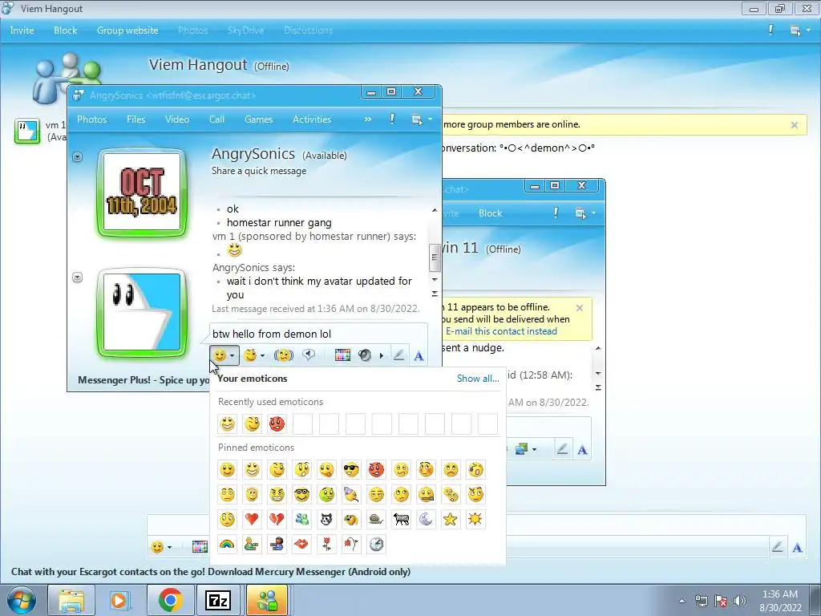Select handwriting pen in the AngrySonics window
The width and height of the screenshot is (821, 616).
point(398,355)
